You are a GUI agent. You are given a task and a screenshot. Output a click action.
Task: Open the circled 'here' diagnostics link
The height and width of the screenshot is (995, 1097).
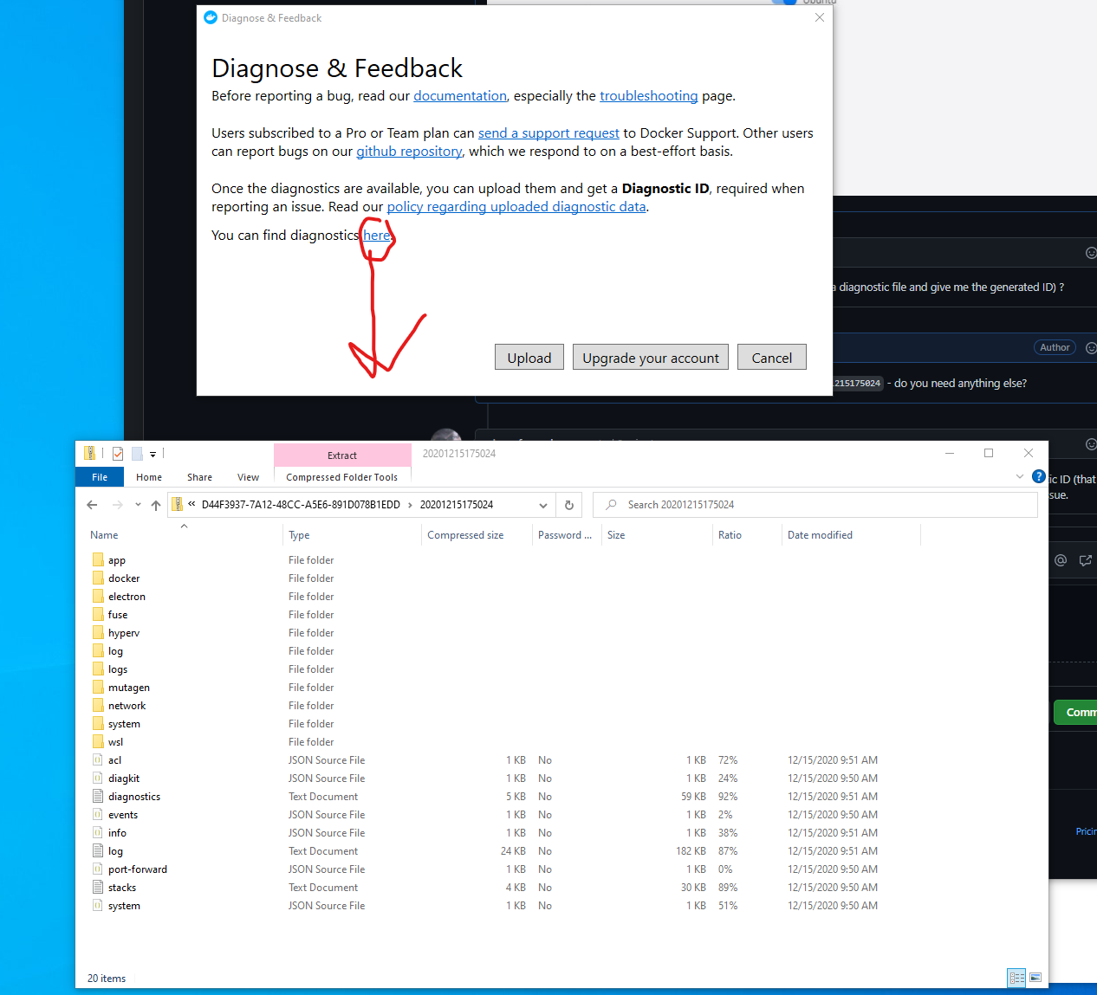coord(376,235)
